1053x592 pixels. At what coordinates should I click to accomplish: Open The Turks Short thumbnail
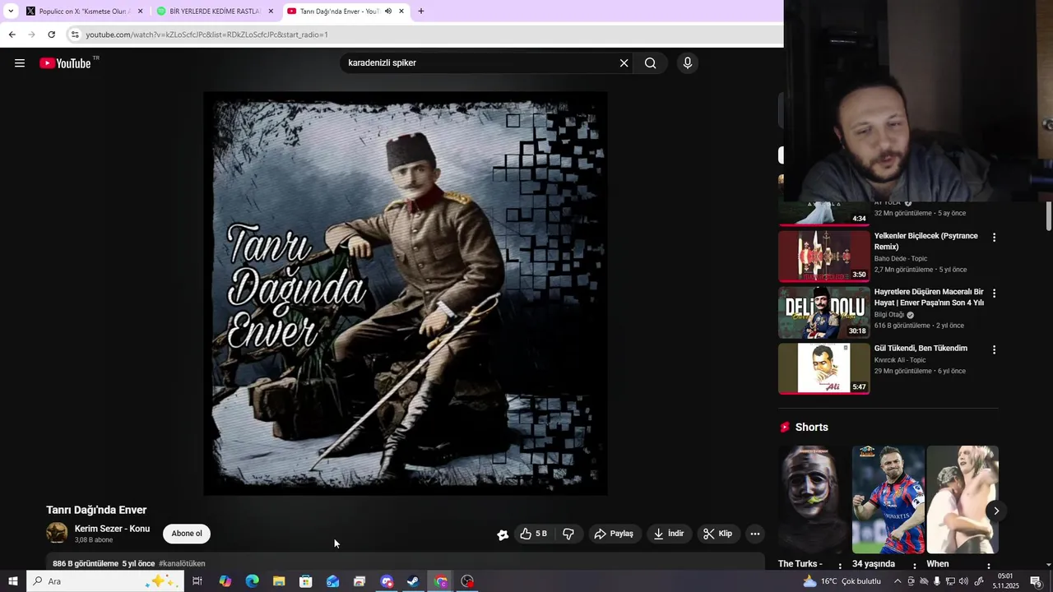click(x=814, y=500)
